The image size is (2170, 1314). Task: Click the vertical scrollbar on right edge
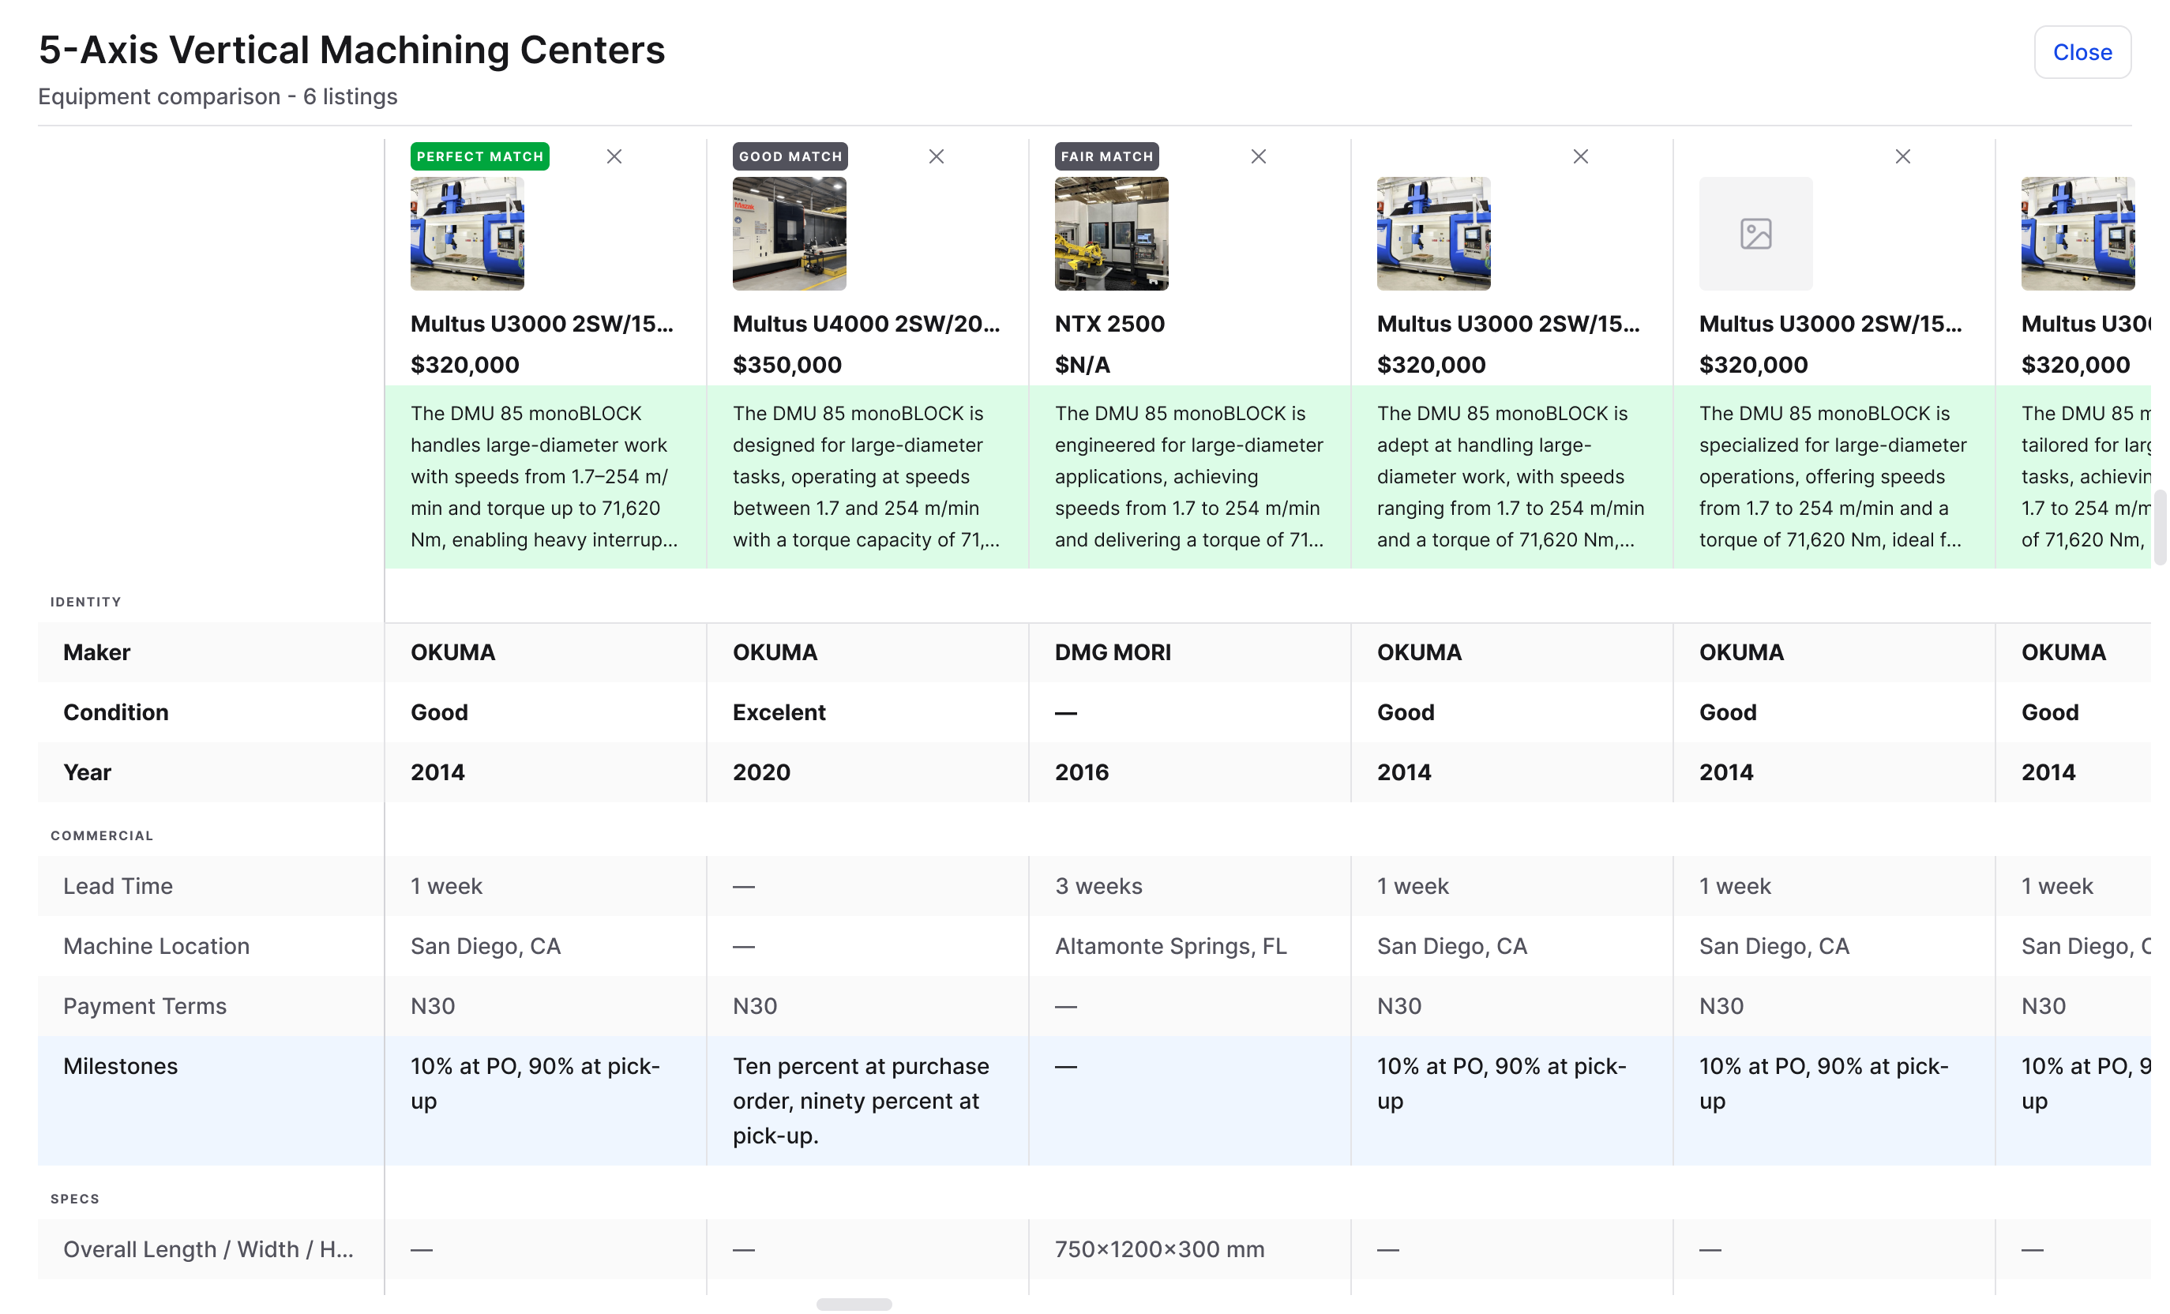click(x=2160, y=528)
